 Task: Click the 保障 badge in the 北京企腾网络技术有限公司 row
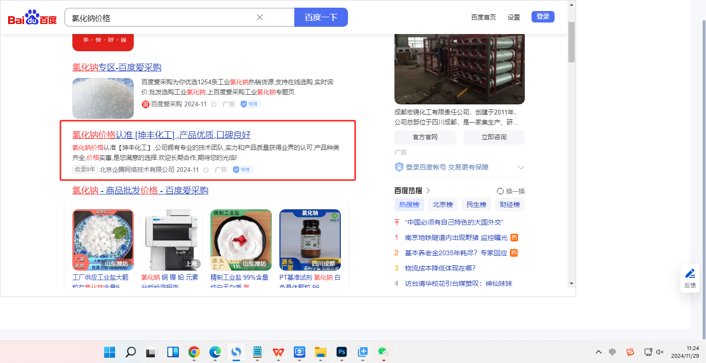click(243, 170)
